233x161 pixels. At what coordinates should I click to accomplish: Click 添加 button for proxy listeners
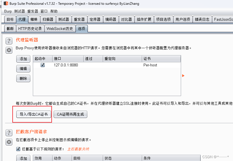click(x=23, y=59)
